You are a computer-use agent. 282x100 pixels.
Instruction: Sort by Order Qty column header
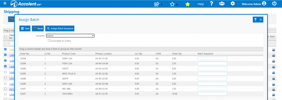click(177, 54)
